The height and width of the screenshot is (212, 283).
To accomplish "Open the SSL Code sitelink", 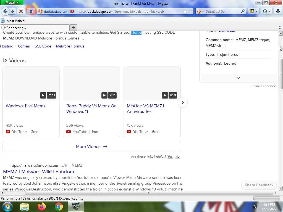I will click(43, 46).
